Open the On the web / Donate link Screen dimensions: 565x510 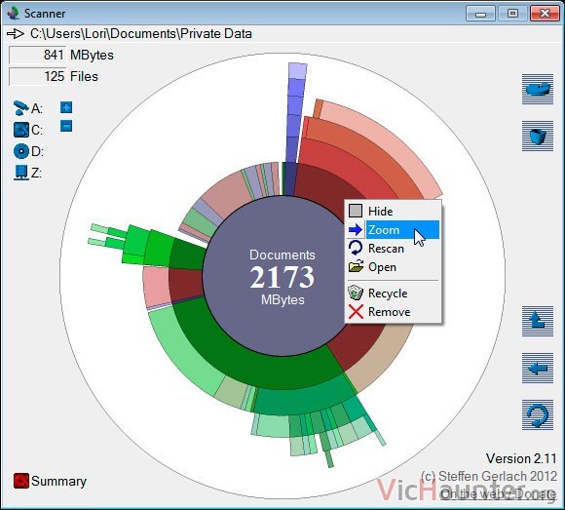[x=499, y=493]
